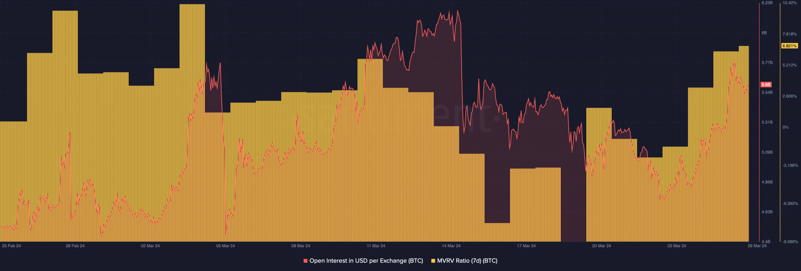Click the 23 Mar 24 date label
This screenshot has height=271, width=801.
pos(676,246)
